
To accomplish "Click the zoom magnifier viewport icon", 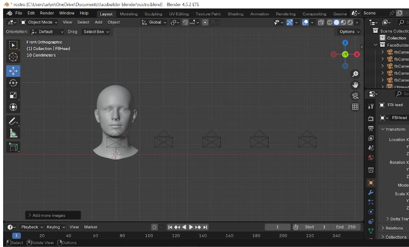I will point(355,74).
